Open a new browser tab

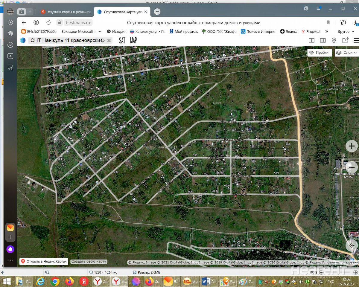(x=157, y=12)
